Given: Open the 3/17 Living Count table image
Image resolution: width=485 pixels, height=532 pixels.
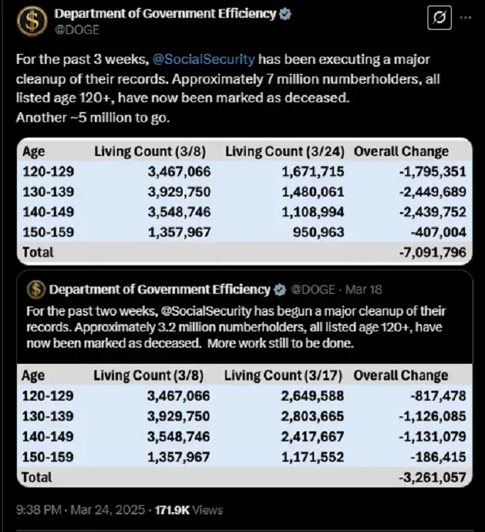Looking at the screenshot, I should (243, 426).
